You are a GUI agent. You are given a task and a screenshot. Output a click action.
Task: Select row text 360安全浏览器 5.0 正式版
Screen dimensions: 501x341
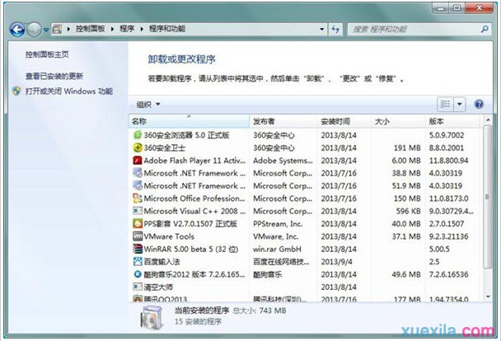point(186,135)
